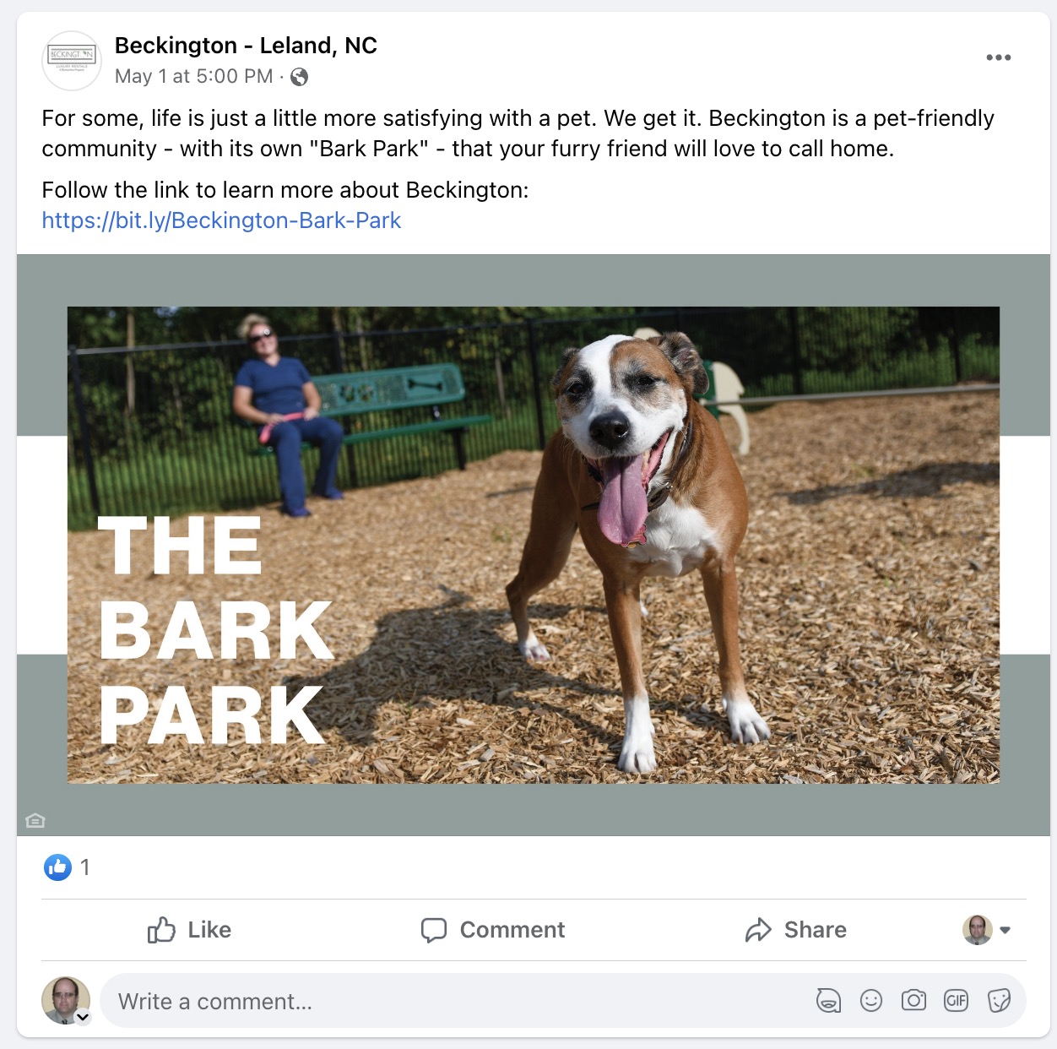The height and width of the screenshot is (1049, 1057).
Task: Open the bit.ly Beckington-Bark-Park link
Action: 221,220
